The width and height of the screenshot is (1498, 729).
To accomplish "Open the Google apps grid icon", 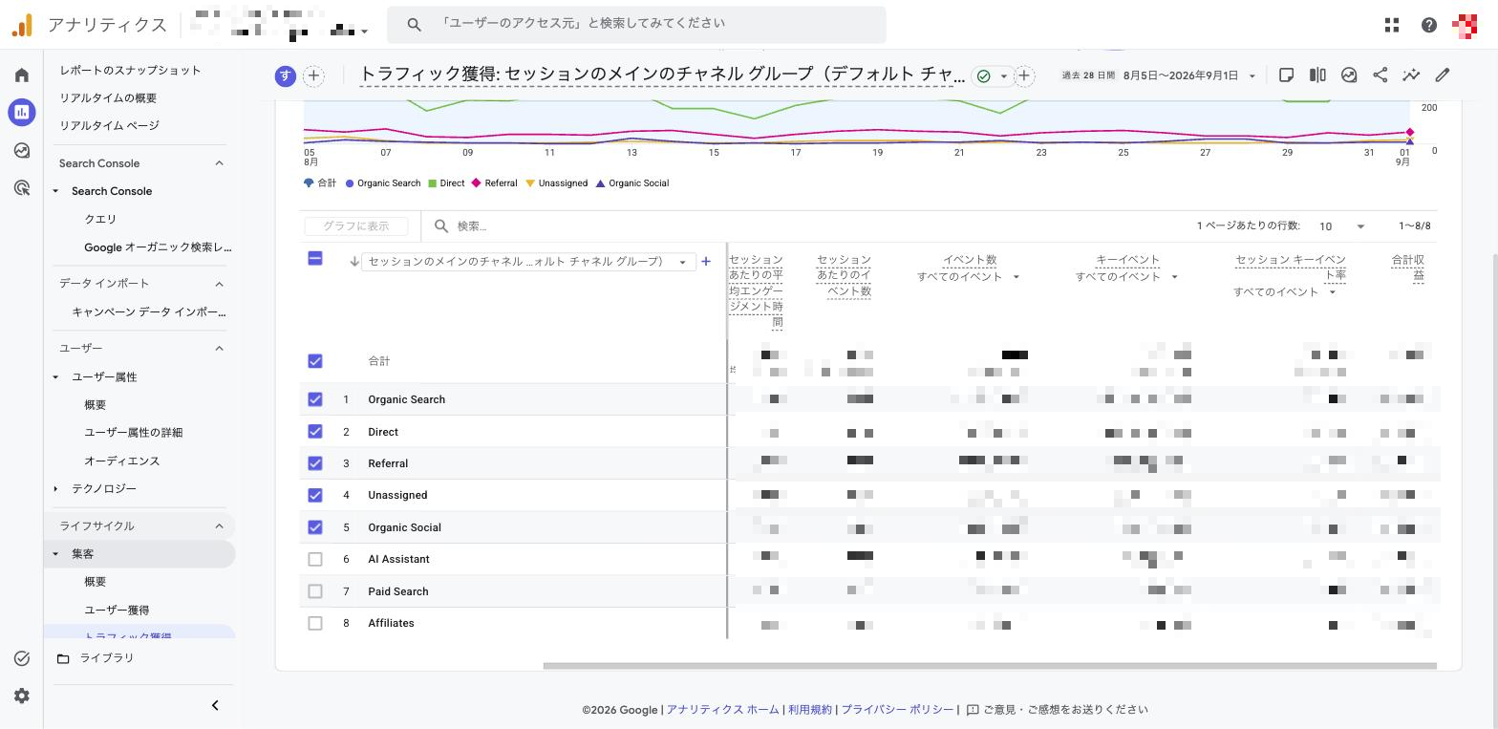I will coord(1392,25).
